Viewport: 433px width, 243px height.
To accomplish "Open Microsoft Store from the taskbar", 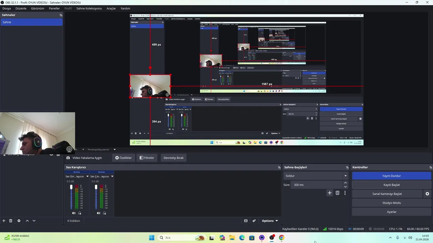I will (x=252, y=238).
